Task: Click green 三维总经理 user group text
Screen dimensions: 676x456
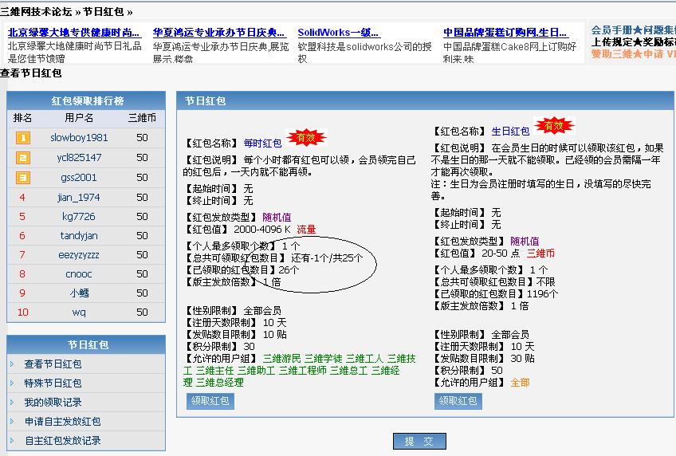Action: point(220,383)
